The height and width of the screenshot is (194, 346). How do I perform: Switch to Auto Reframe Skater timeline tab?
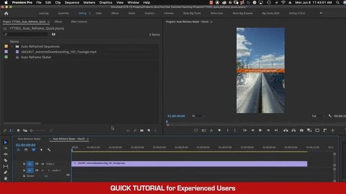tap(29, 139)
